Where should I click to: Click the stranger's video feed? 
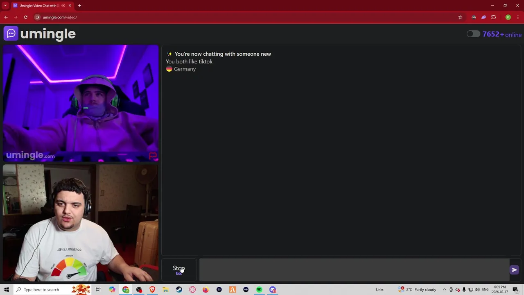(x=81, y=103)
